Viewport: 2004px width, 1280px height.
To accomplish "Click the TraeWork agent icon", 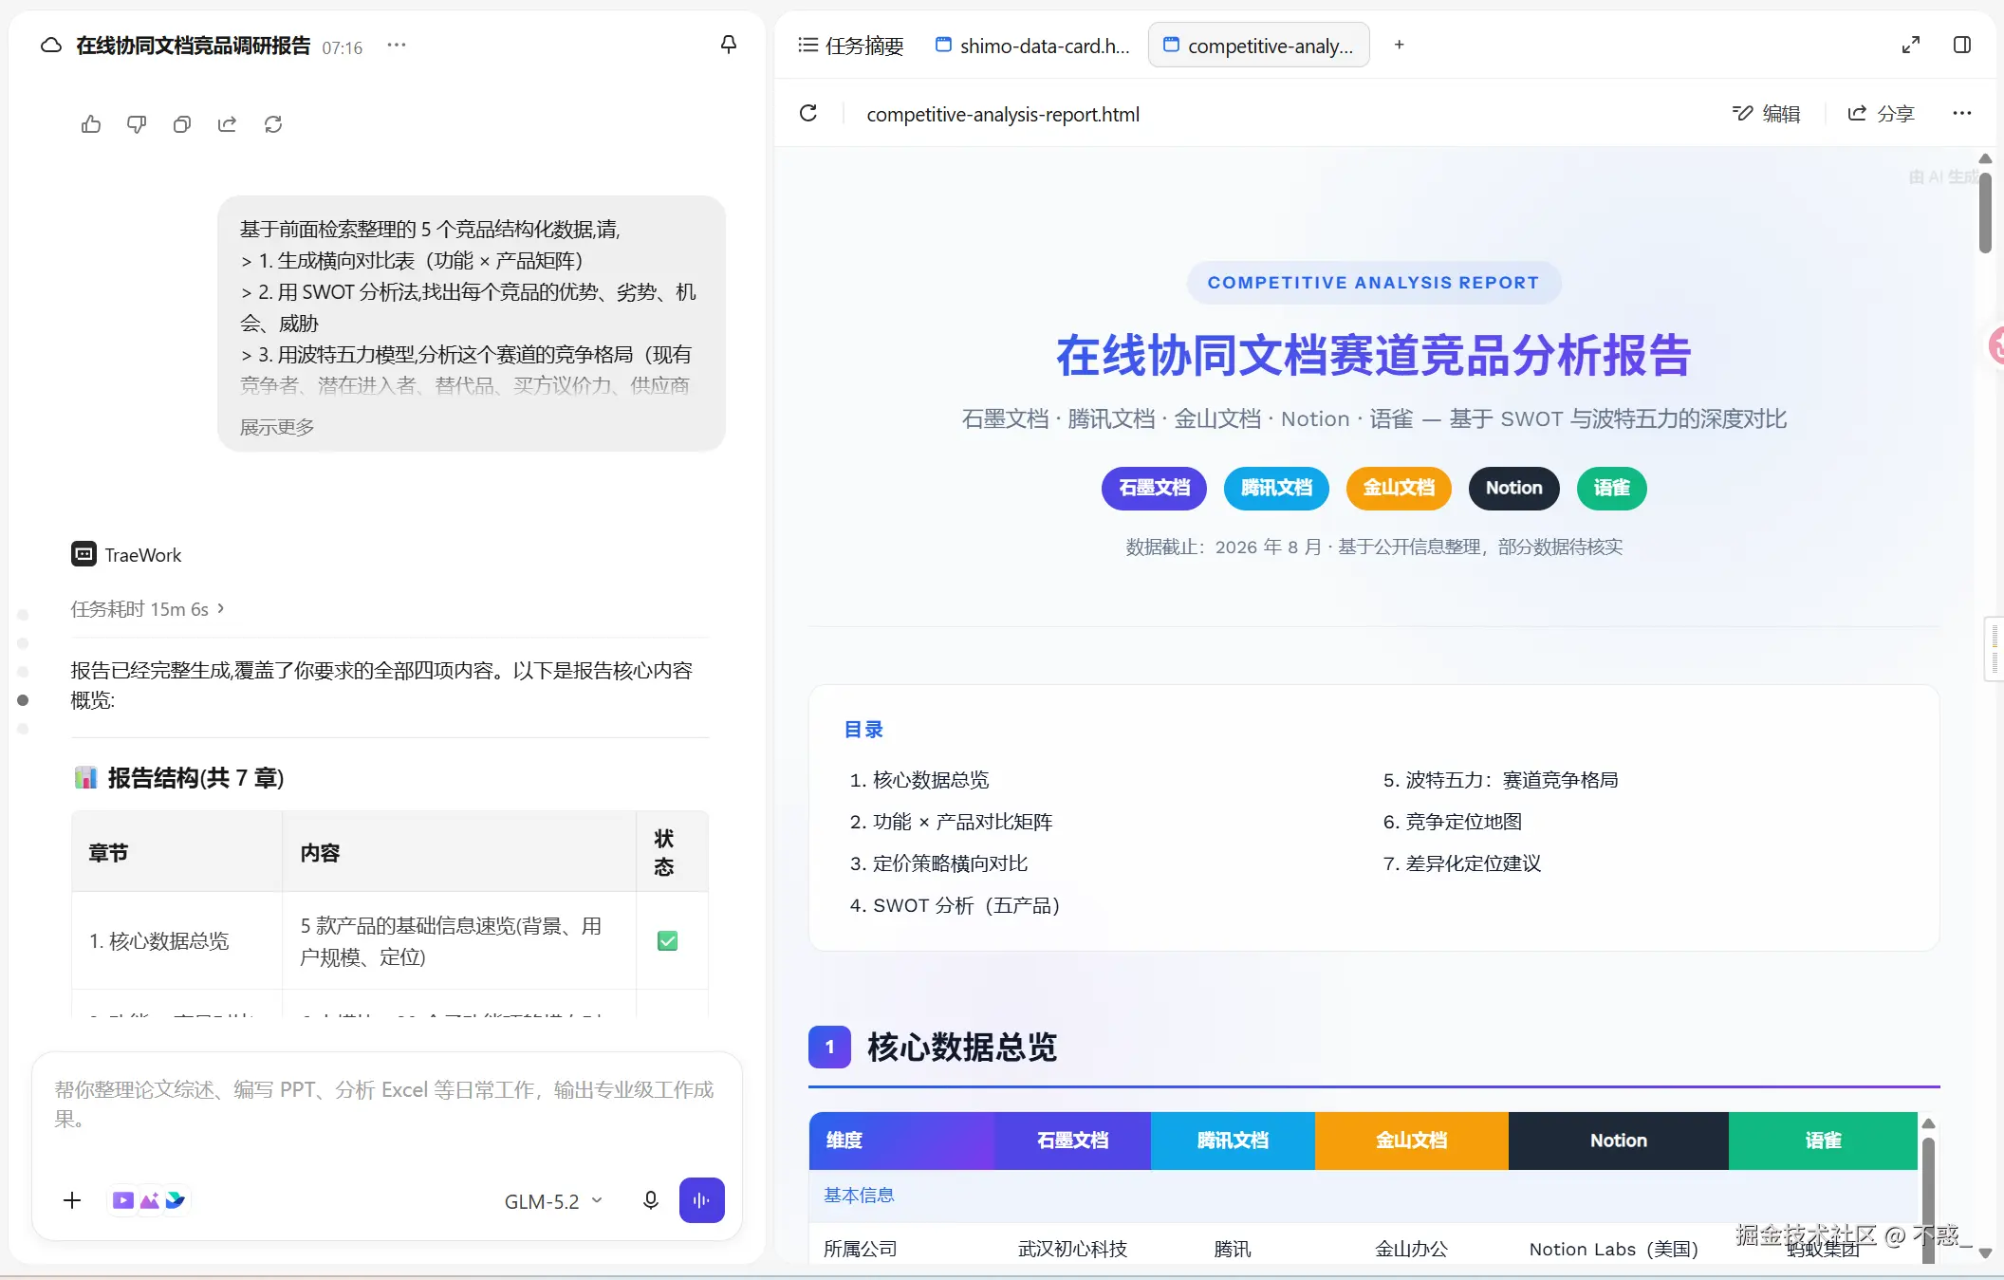I will point(83,554).
